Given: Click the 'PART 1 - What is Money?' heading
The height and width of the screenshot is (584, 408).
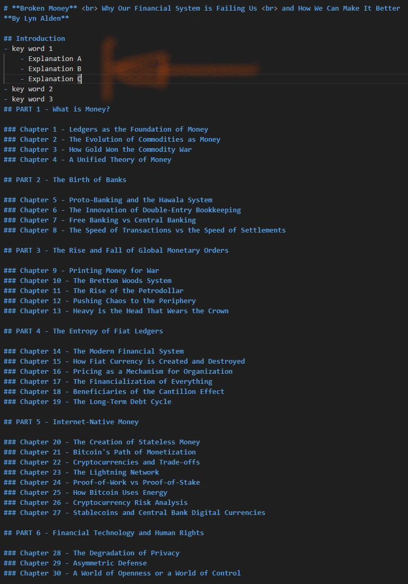Looking at the screenshot, I should (x=57, y=109).
